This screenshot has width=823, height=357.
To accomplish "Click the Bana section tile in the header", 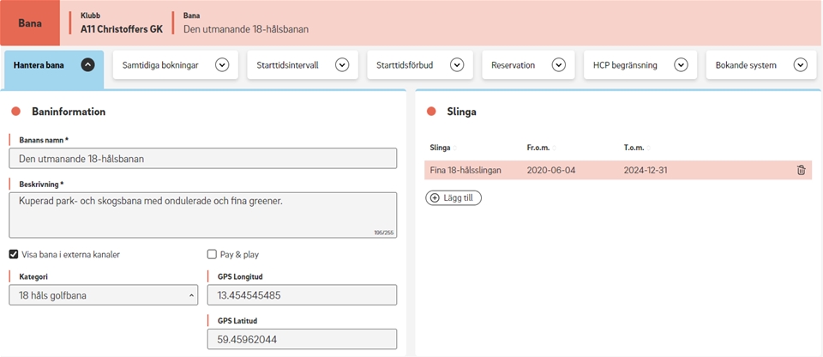I will click(x=30, y=23).
